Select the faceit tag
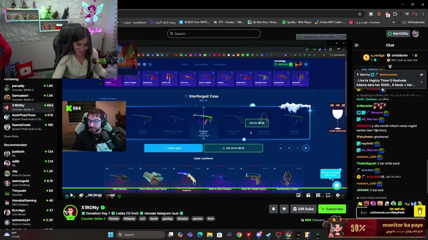The width and height of the screenshot is (428, 240). point(154,219)
